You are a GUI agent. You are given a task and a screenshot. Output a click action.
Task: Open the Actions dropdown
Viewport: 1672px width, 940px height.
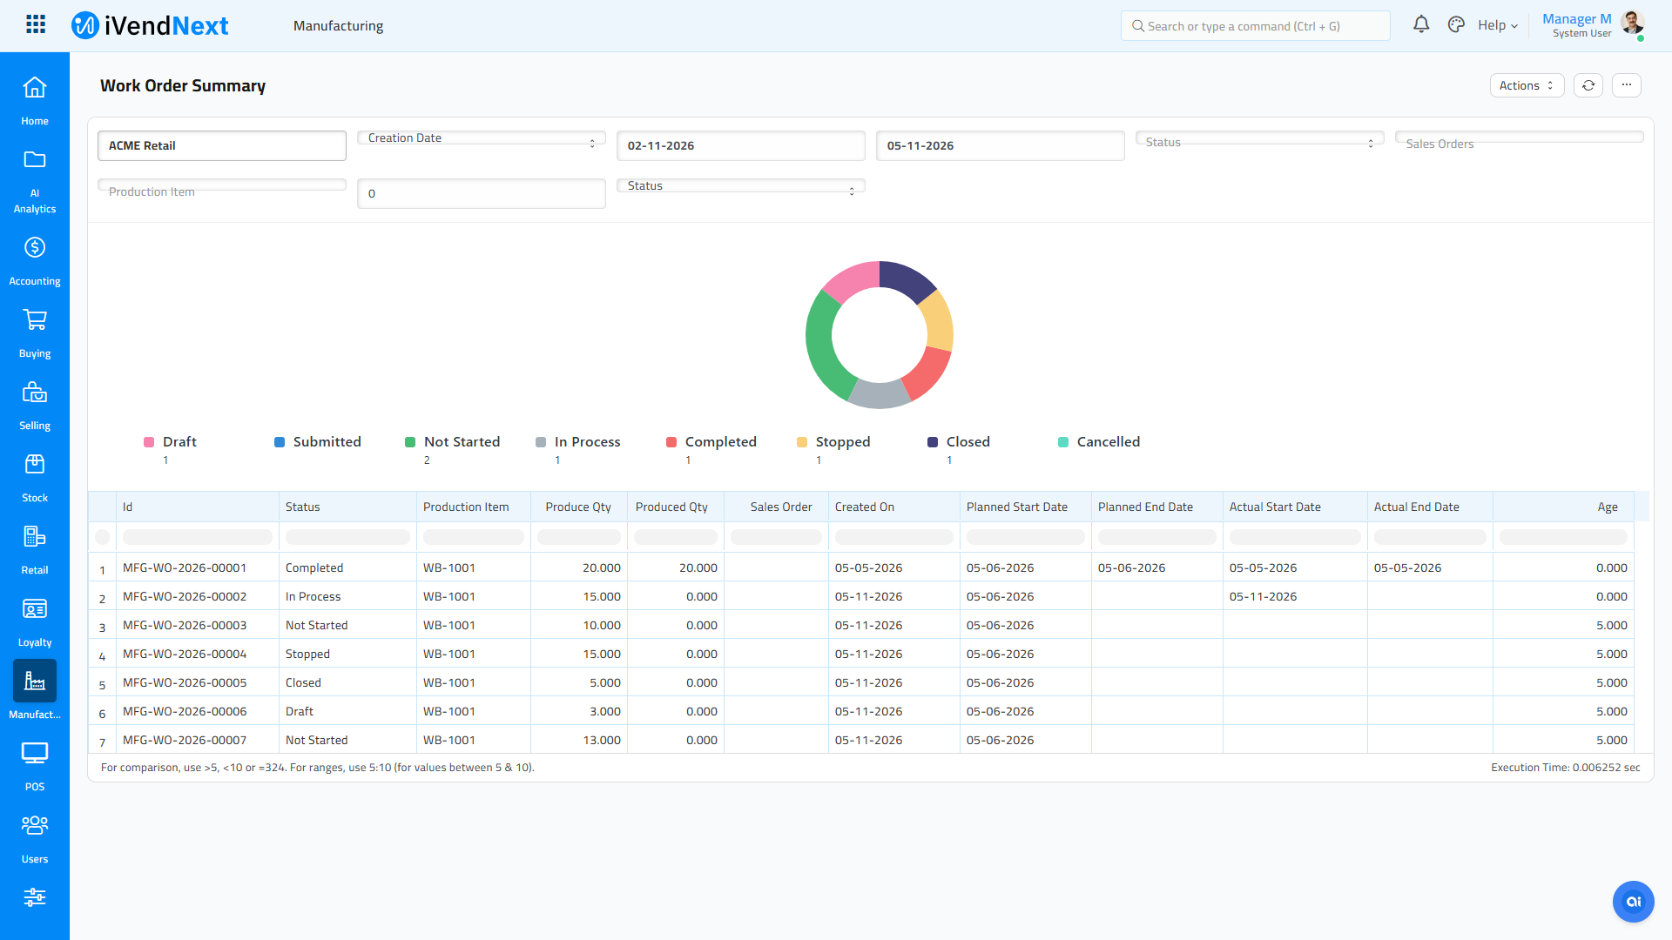pos(1527,85)
